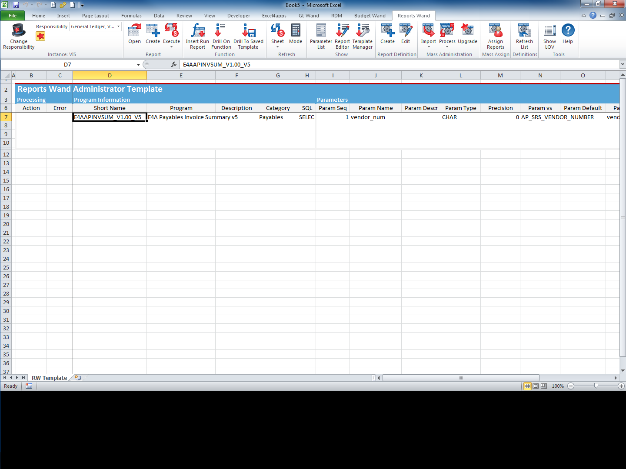Click Drill To Saved Template icon

point(248,30)
